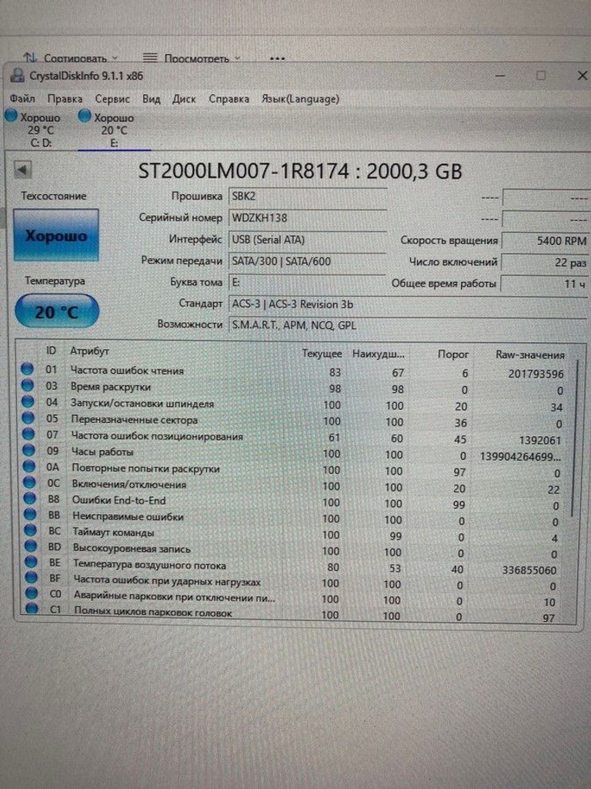Click the Текущее column header

322,354
